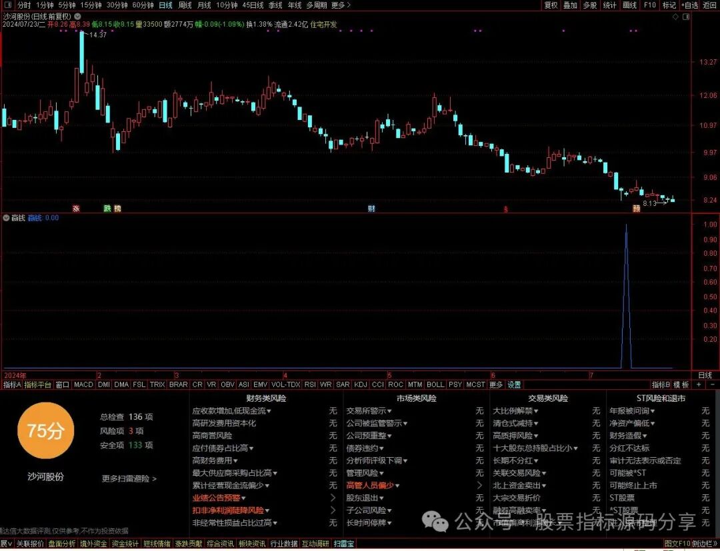Switch to 5分钟 period
Image resolution: width=720 pixels, height=551 pixels.
pos(67,5)
